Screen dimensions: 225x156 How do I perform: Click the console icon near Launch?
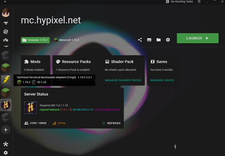coord(149,40)
